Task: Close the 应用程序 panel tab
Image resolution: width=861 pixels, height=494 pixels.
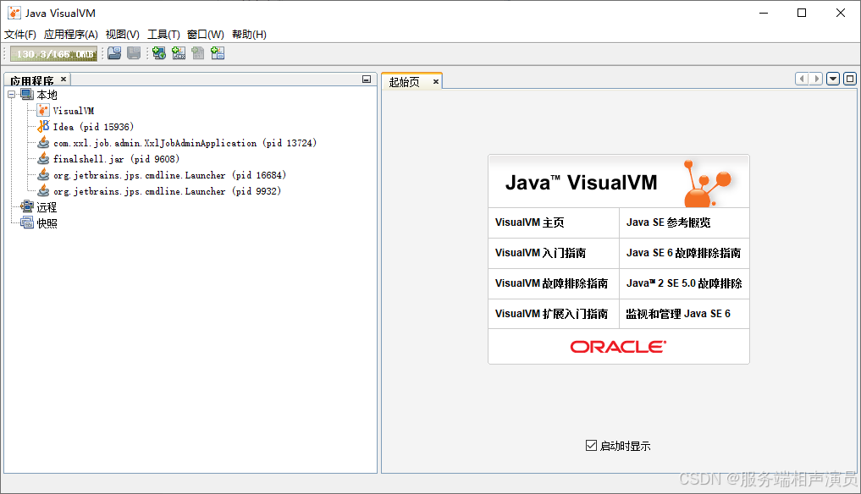Action: (63, 79)
